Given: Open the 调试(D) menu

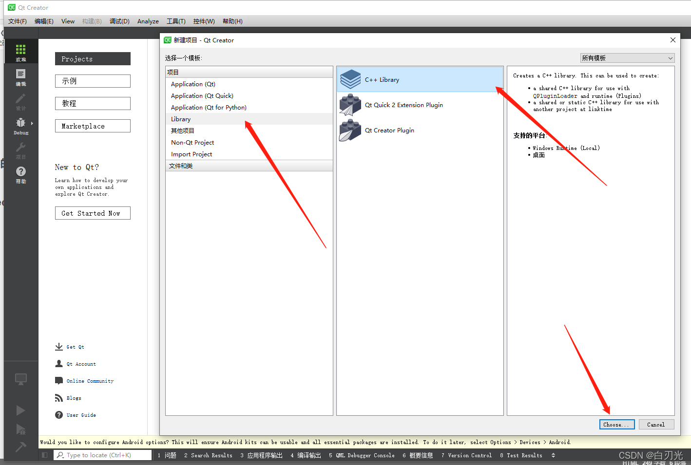Looking at the screenshot, I should coord(119,21).
